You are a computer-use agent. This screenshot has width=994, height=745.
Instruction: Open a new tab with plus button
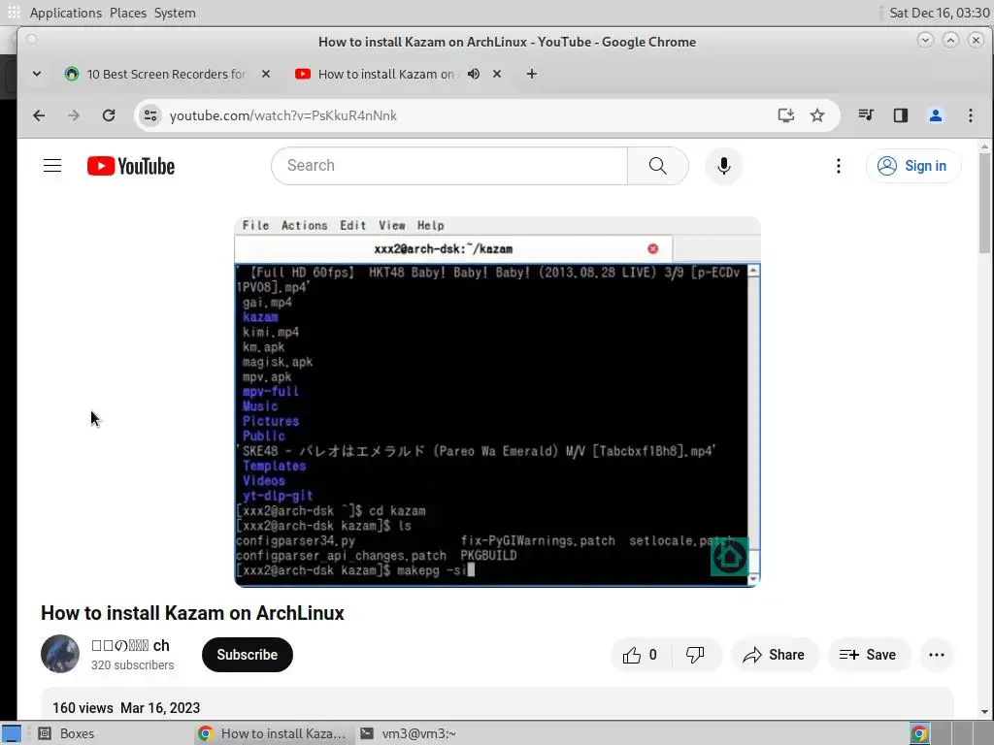click(531, 74)
